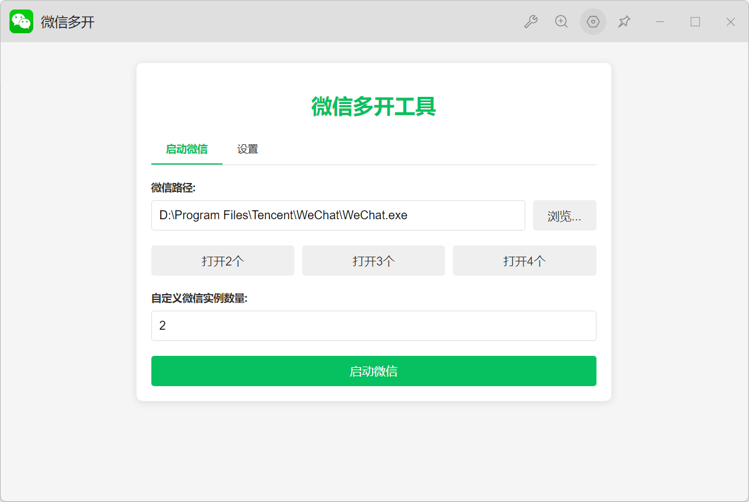Focus the 自定义微信实例数量 number field

(374, 326)
